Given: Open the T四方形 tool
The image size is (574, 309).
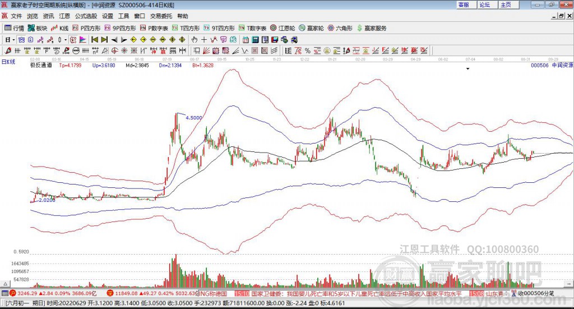Looking at the screenshot, I should [186, 28].
